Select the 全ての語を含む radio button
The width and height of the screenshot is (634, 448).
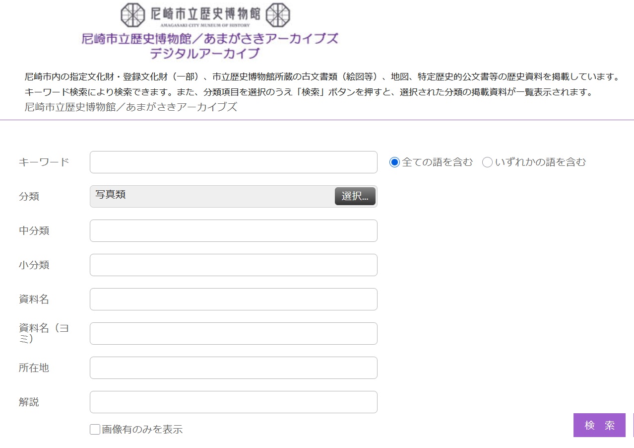tap(394, 162)
